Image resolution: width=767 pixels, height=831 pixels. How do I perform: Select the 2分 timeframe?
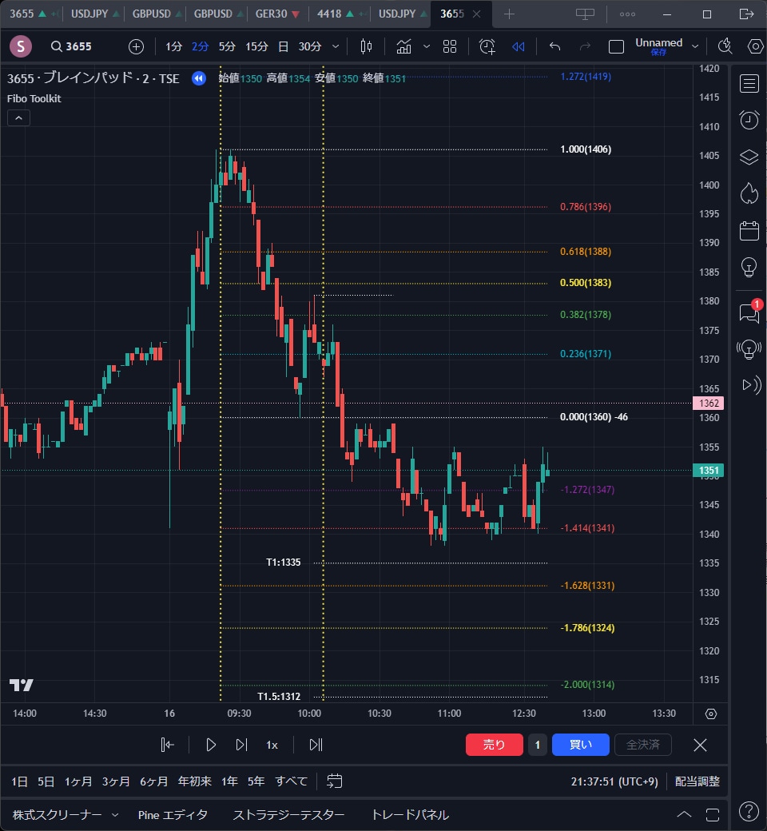pos(200,46)
